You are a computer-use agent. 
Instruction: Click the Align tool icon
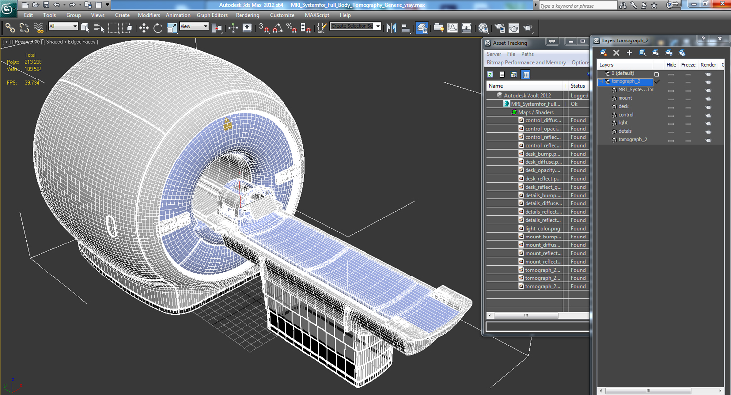pos(406,28)
